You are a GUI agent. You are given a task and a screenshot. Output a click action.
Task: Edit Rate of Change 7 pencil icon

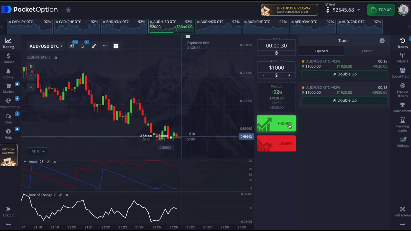point(60,195)
